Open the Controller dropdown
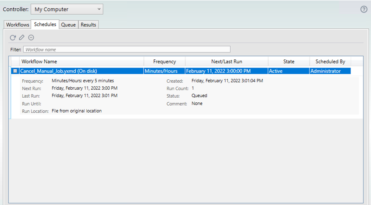 [67, 9]
